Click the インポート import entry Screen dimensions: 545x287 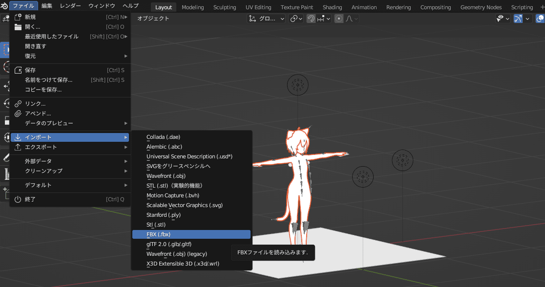pyautogui.click(x=70, y=137)
